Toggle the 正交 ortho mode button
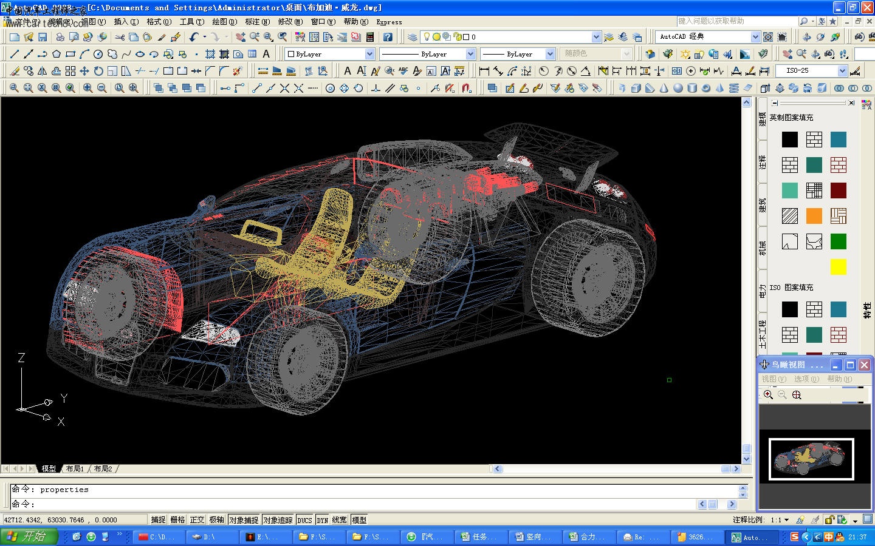875x546 pixels. coord(197,520)
